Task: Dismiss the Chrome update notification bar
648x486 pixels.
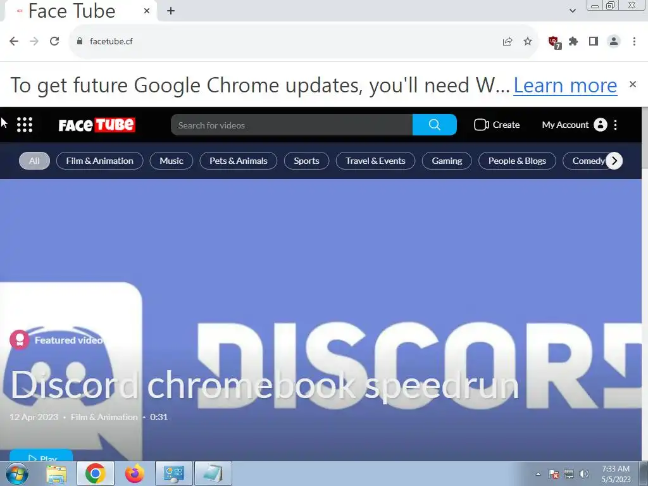Action: [633, 84]
